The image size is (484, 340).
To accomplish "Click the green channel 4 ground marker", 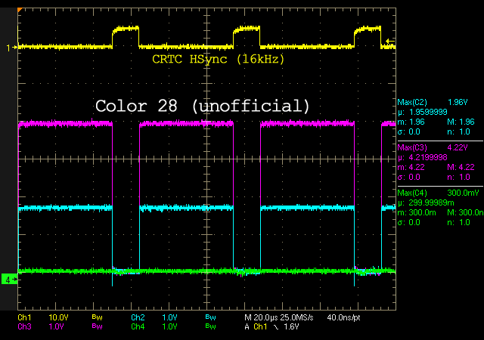I will [10, 280].
